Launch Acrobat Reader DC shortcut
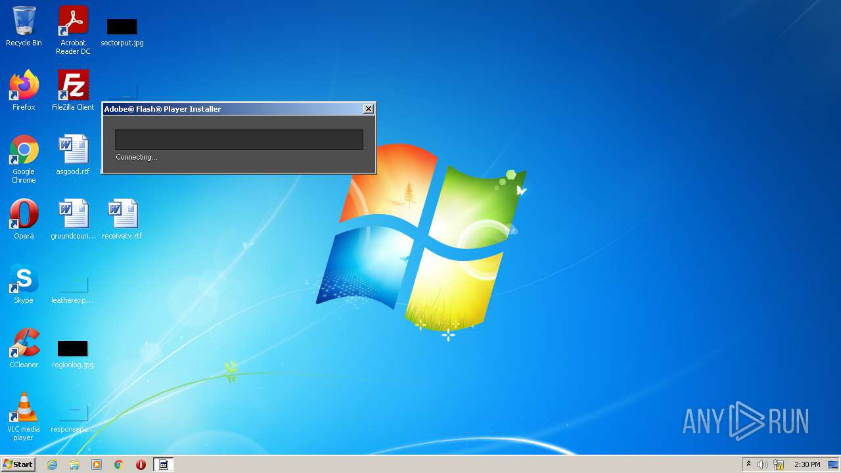Image resolution: width=841 pixels, height=473 pixels. point(73,30)
